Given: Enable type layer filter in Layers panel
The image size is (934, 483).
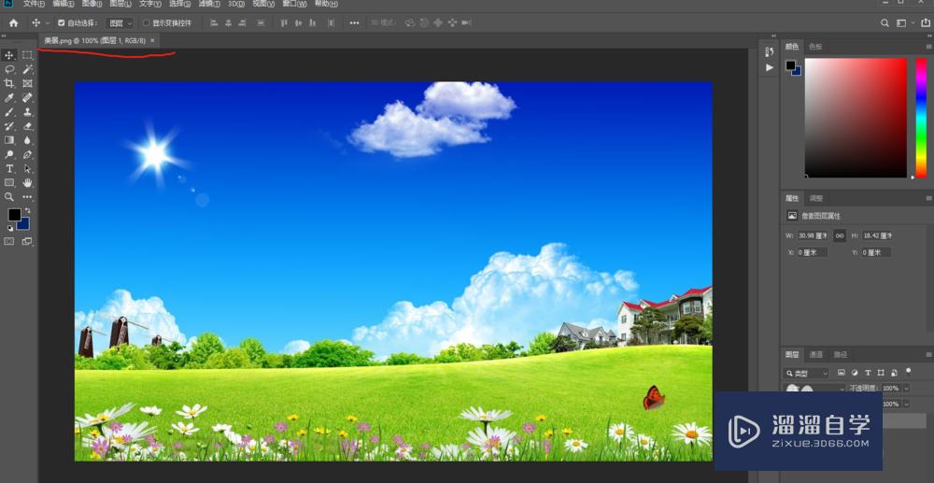Looking at the screenshot, I should tap(868, 373).
